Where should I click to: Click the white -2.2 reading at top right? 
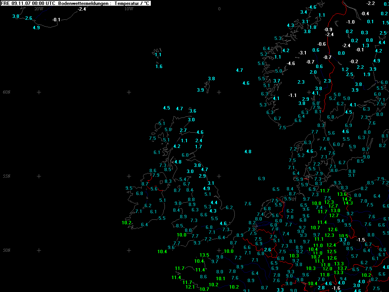370,3
